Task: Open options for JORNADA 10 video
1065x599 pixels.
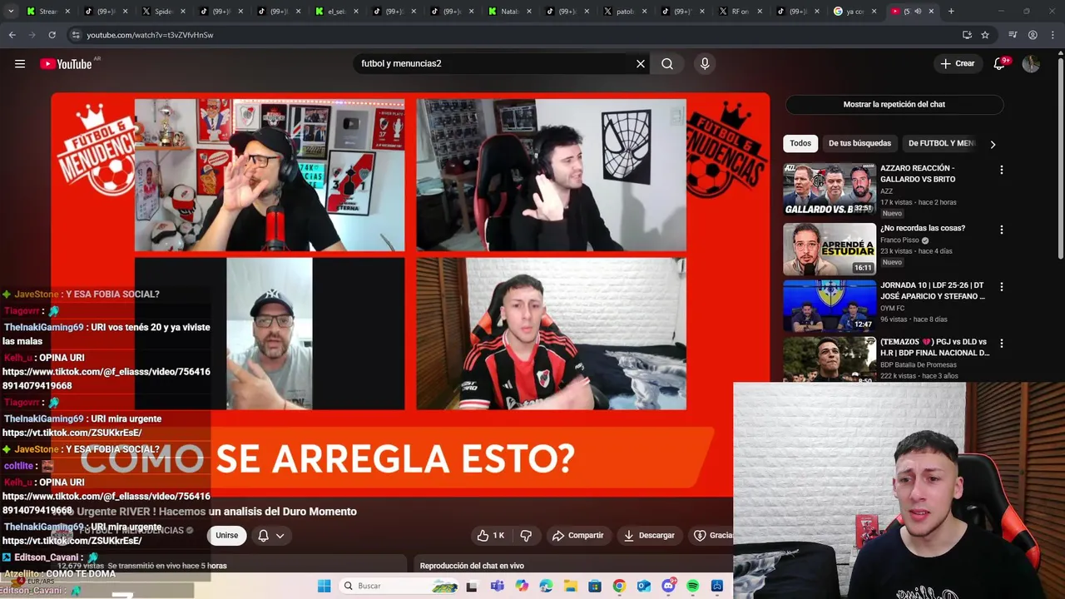Action: pyautogui.click(x=1002, y=287)
